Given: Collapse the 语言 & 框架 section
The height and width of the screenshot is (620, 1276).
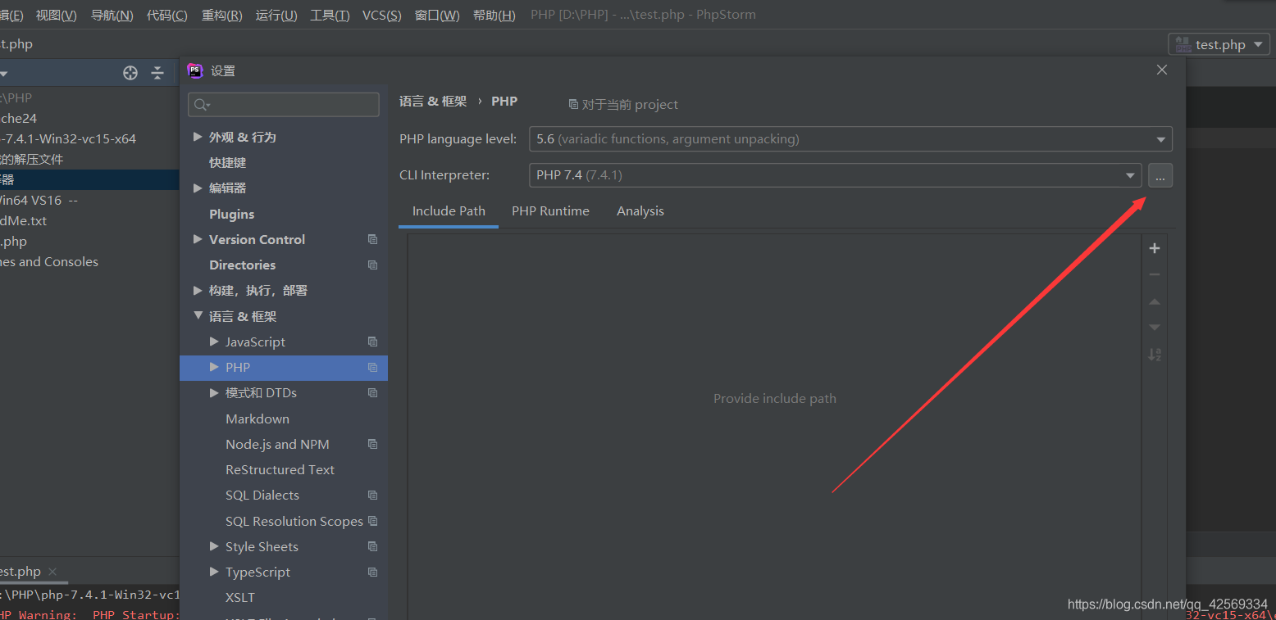Looking at the screenshot, I should (198, 315).
